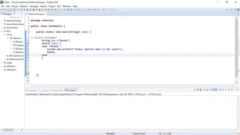
Task: Click the New Java Package icon
Action: [x=46, y=10]
